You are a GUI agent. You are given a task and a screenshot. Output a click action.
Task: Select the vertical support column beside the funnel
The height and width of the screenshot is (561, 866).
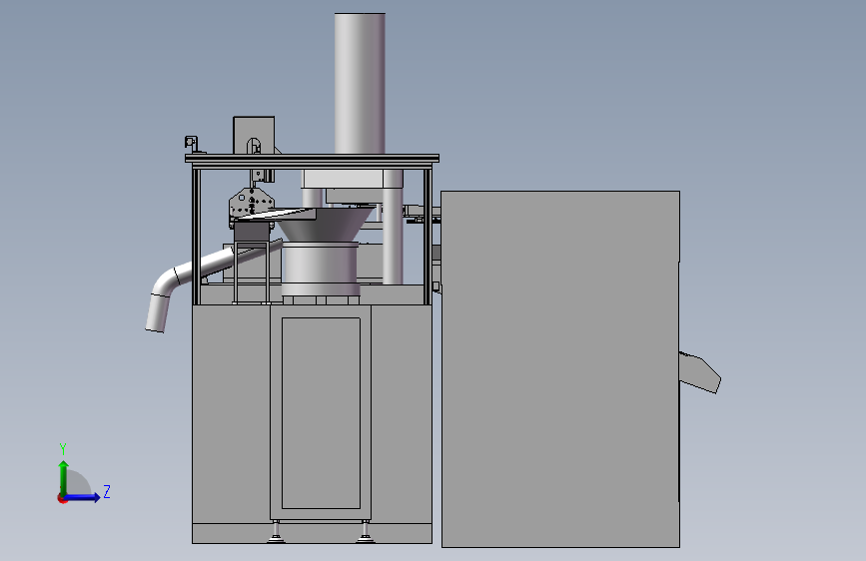tap(393, 228)
